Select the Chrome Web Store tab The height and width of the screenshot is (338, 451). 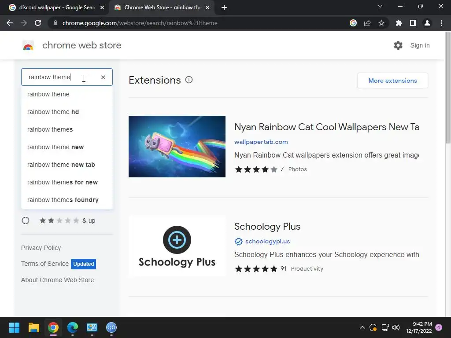[163, 7]
